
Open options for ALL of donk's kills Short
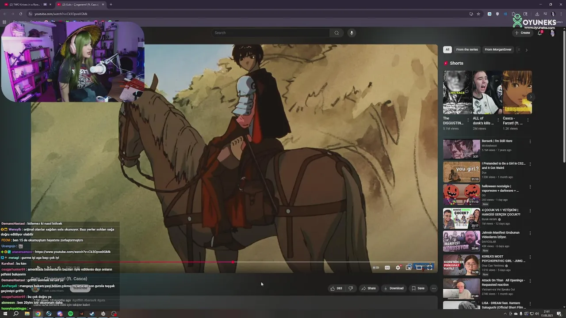point(498,120)
